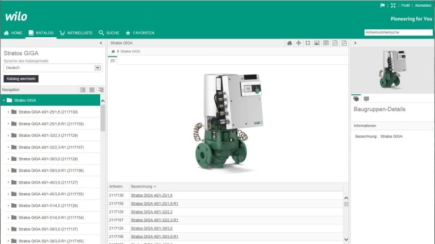This screenshot has width=435, height=244.
Task: Click the first navigation indent icon
Action: tap(83, 90)
